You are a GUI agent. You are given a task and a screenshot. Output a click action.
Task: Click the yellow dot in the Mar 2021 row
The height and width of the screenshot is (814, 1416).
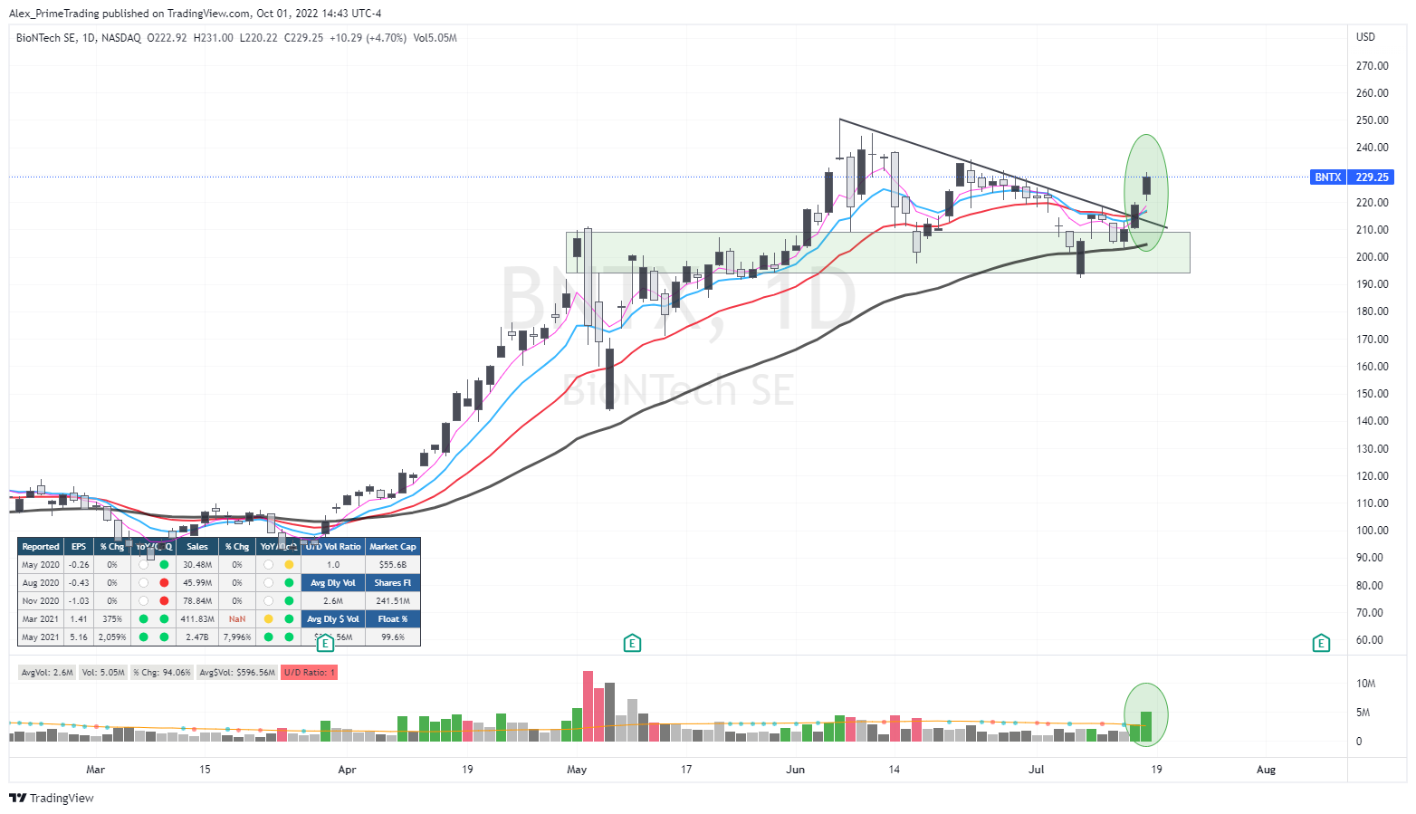coord(268,618)
